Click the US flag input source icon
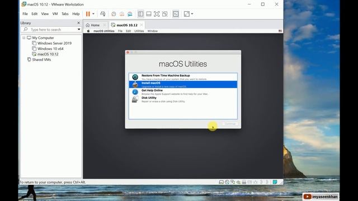 pos(280,31)
